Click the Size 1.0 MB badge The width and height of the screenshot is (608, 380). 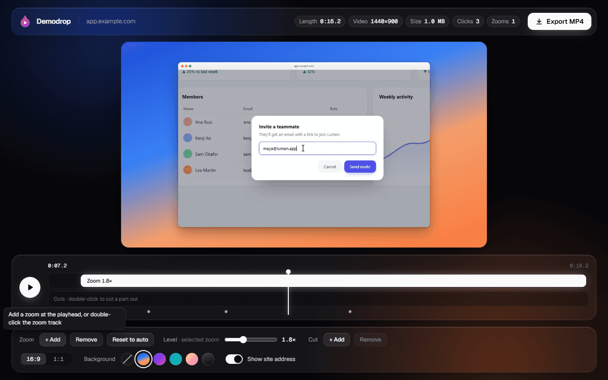pos(427,21)
